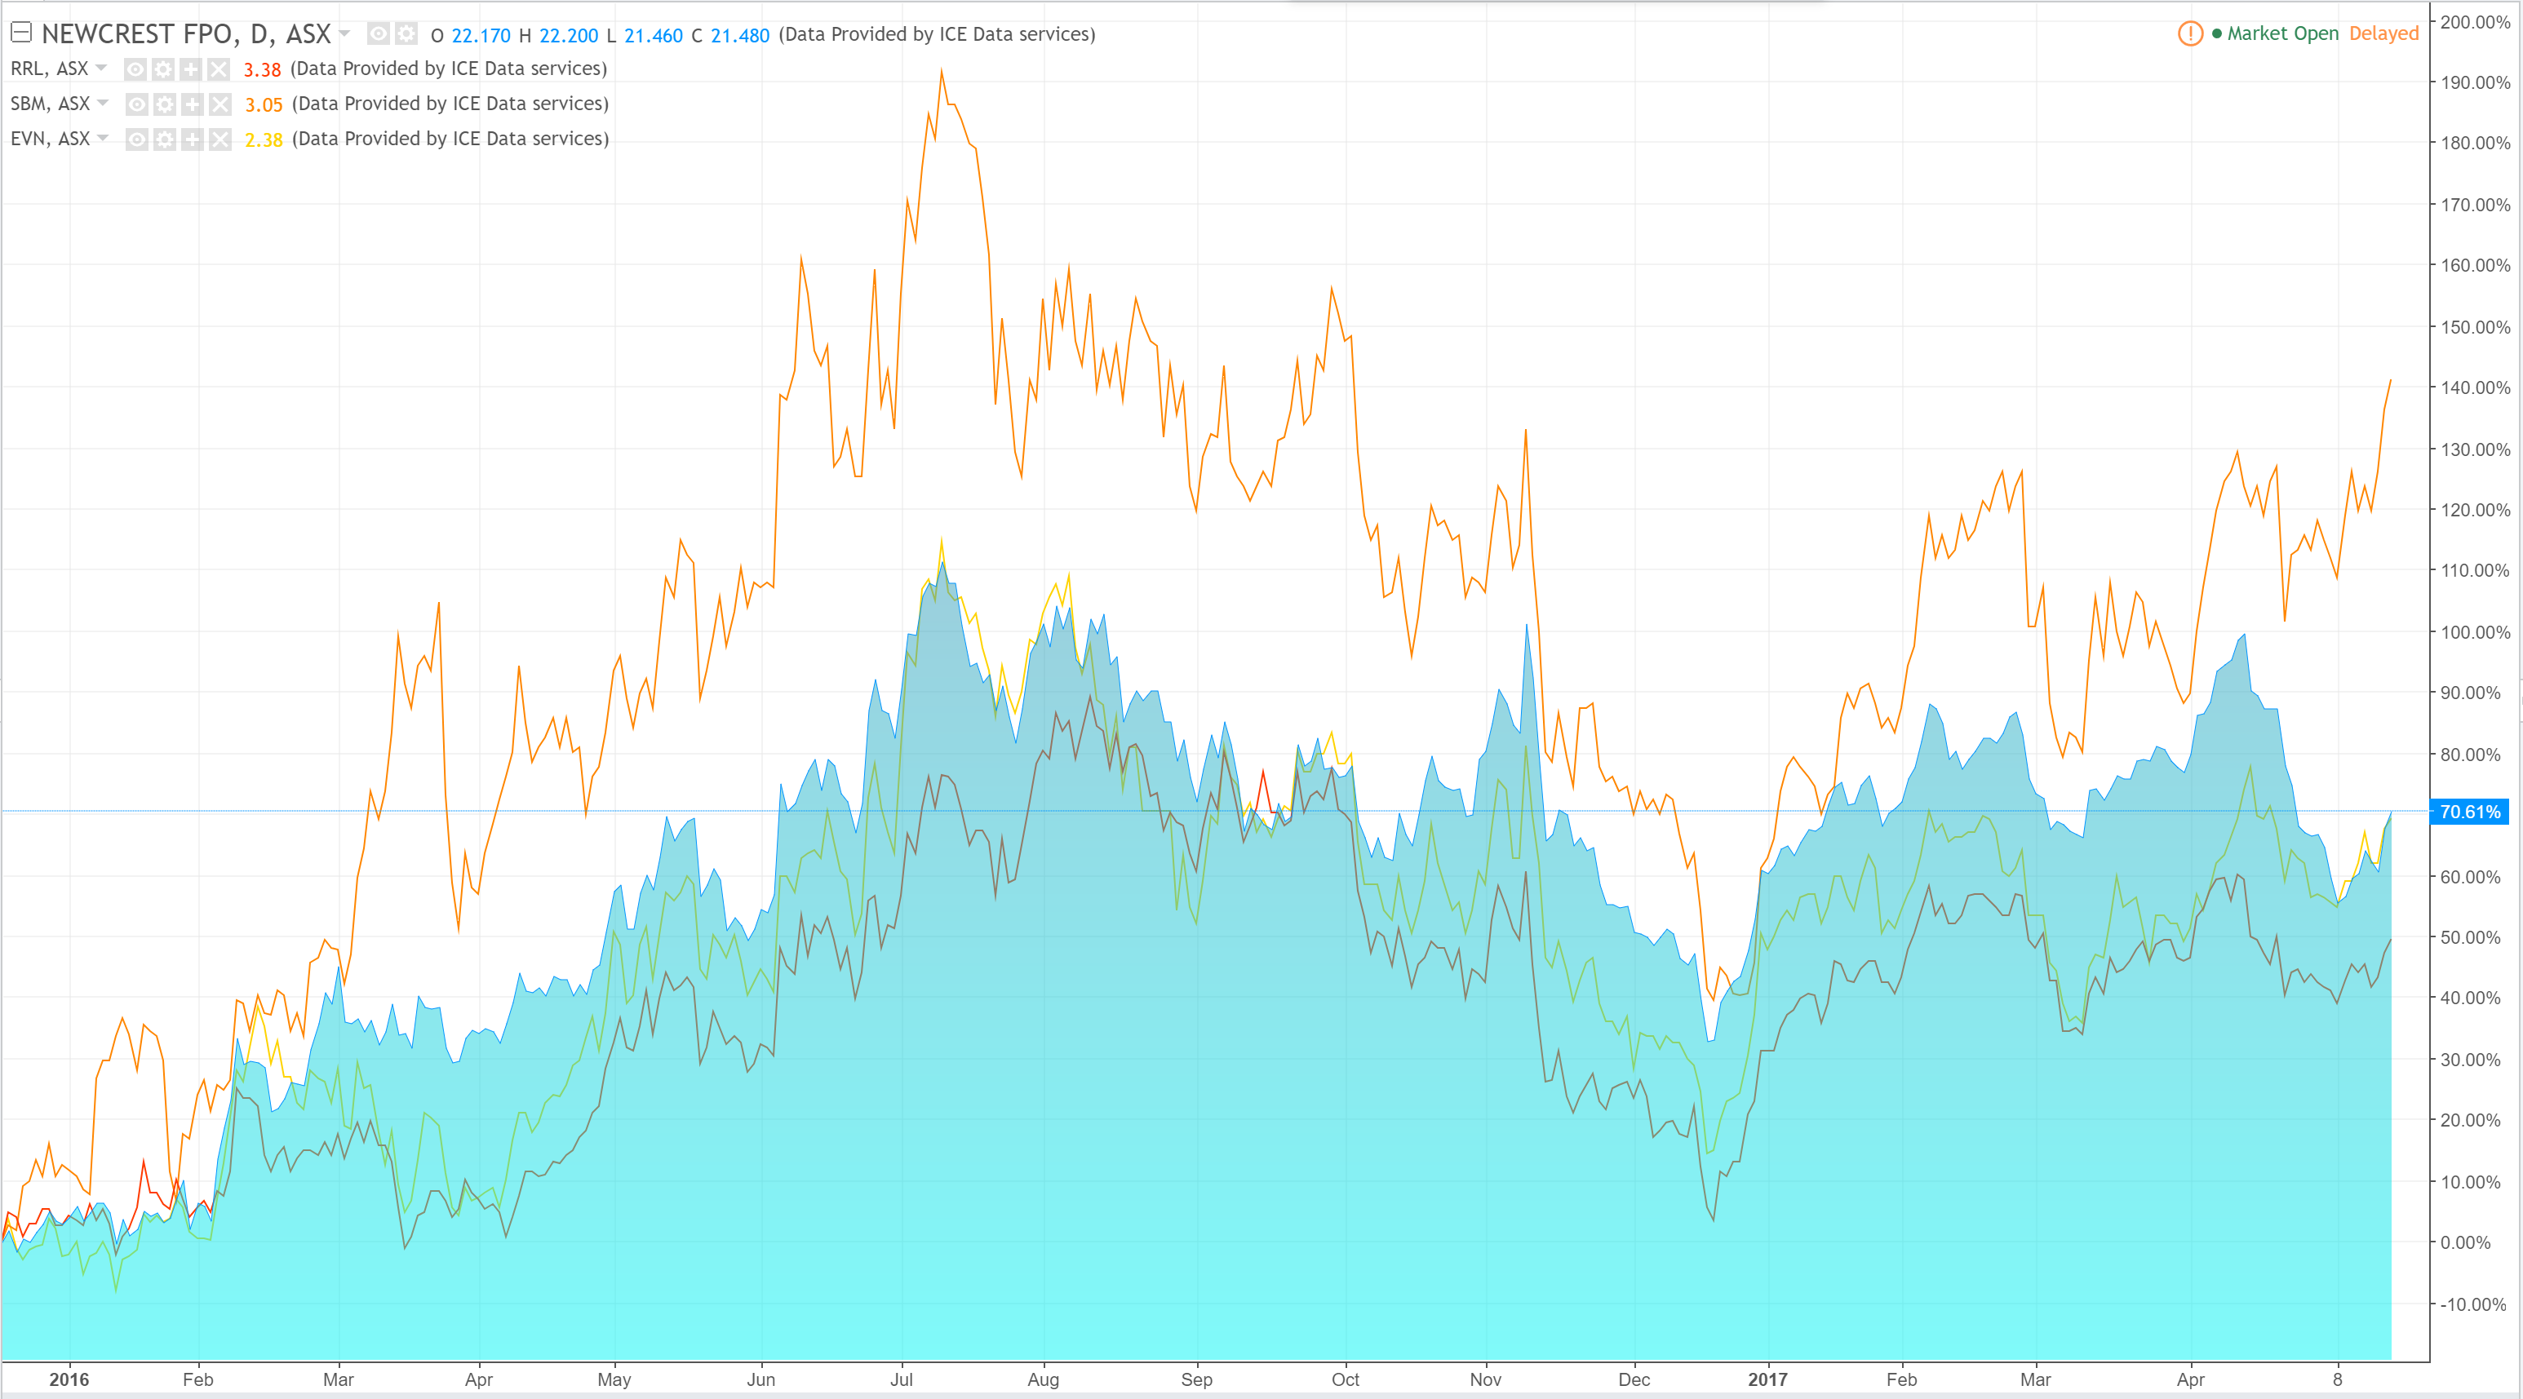The image size is (2523, 1399).
Task: Toggle visibility eye for NEWCREST FPO
Action: 378,34
